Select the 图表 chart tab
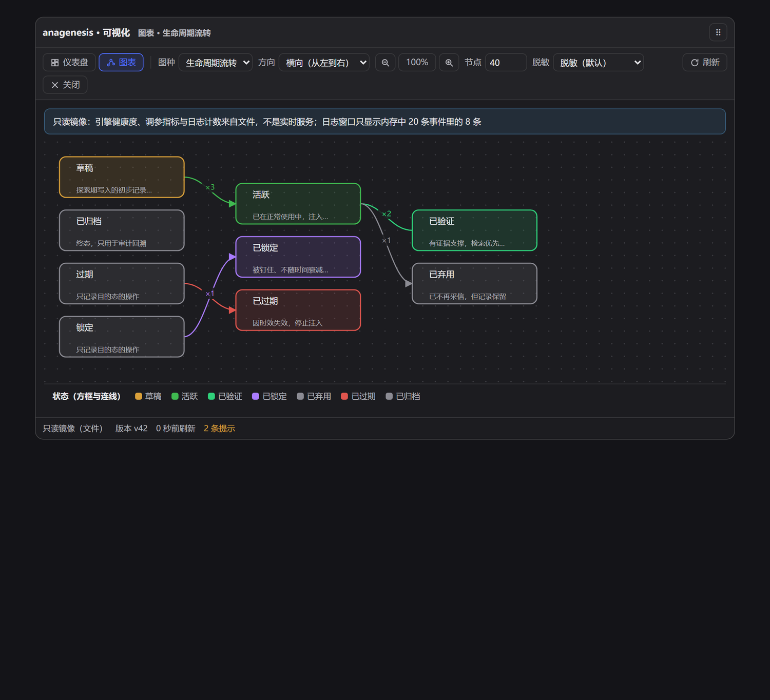The image size is (770, 700). point(121,63)
